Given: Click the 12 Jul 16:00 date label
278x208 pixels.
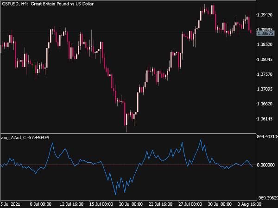Looking at the screenshot, I should coord(71,204).
